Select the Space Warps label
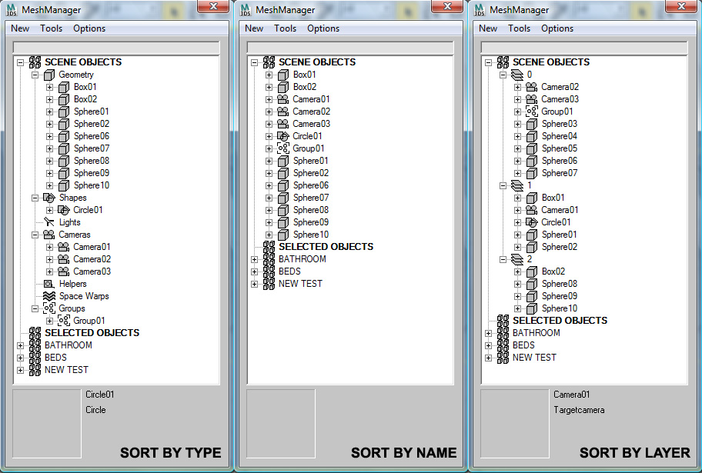 84,296
